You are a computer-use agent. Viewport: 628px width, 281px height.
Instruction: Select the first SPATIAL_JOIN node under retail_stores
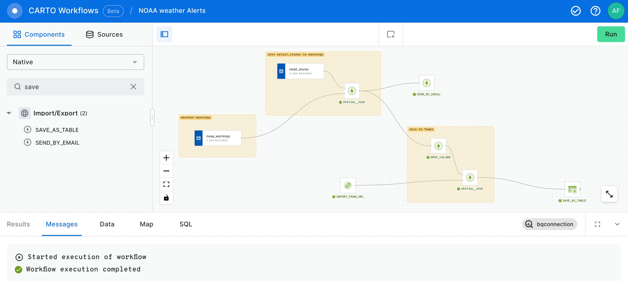(352, 91)
